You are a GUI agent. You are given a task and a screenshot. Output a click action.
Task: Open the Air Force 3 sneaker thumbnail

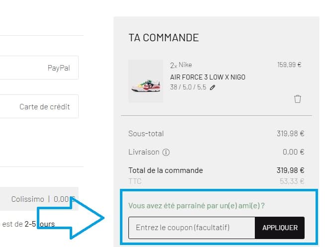pyautogui.click(x=145, y=81)
